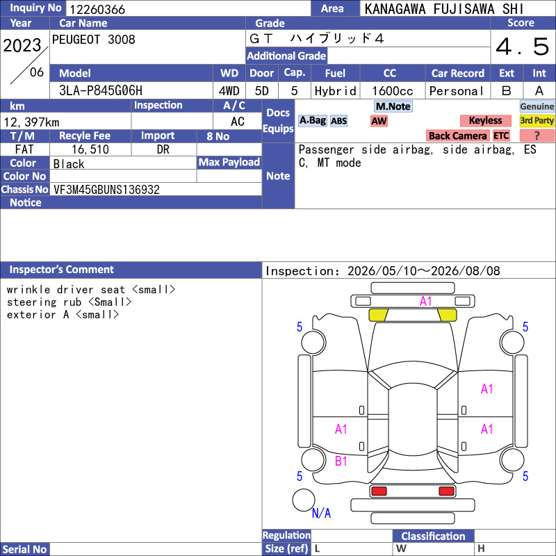Click the question mark badge
This screenshot has height=556, width=556.
pos(537,136)
